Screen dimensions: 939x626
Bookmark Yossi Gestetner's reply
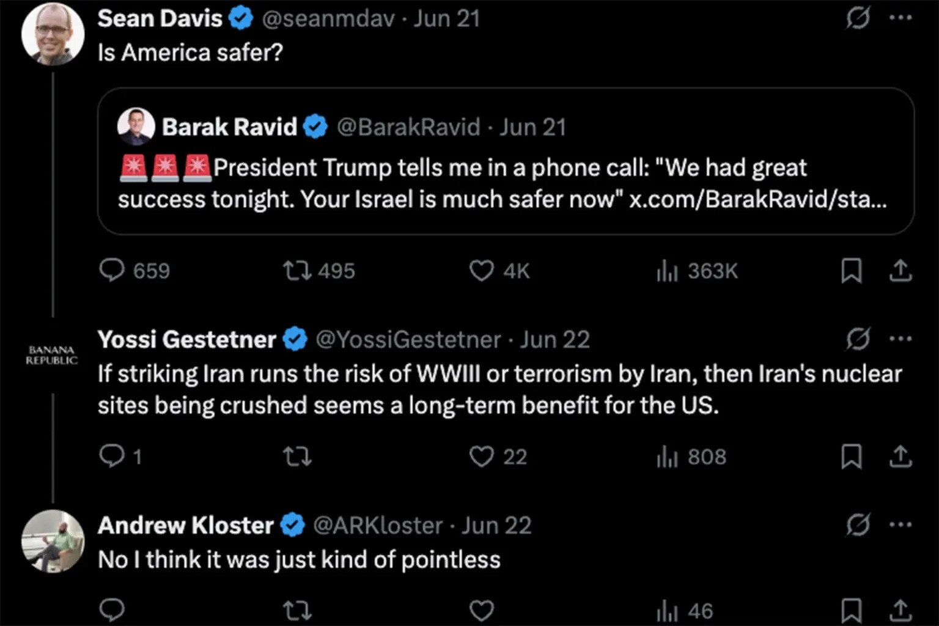pyautogui.click(x=852, y=457)
